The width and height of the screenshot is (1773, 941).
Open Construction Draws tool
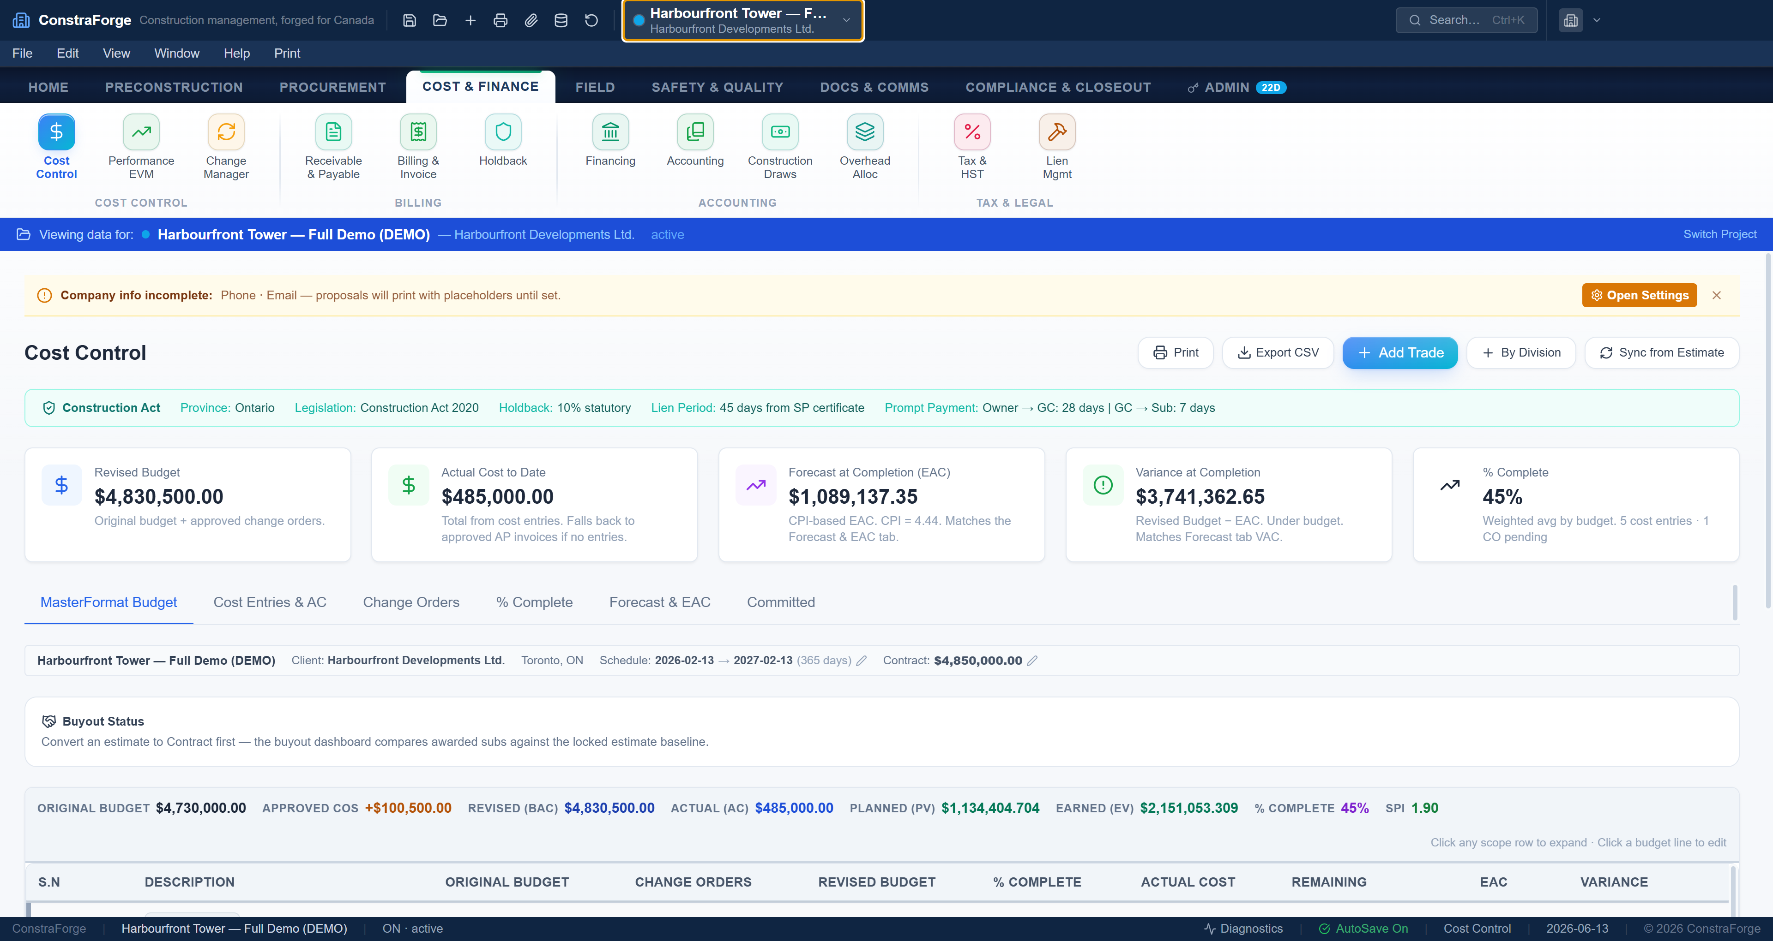point(780,147)
